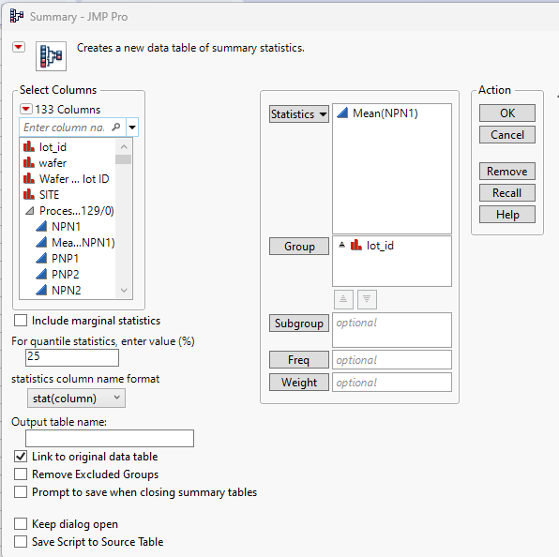Screen dimensions: 559x557
Task: Select the Wafer ... lot ID column
Action: click(68, 178)
